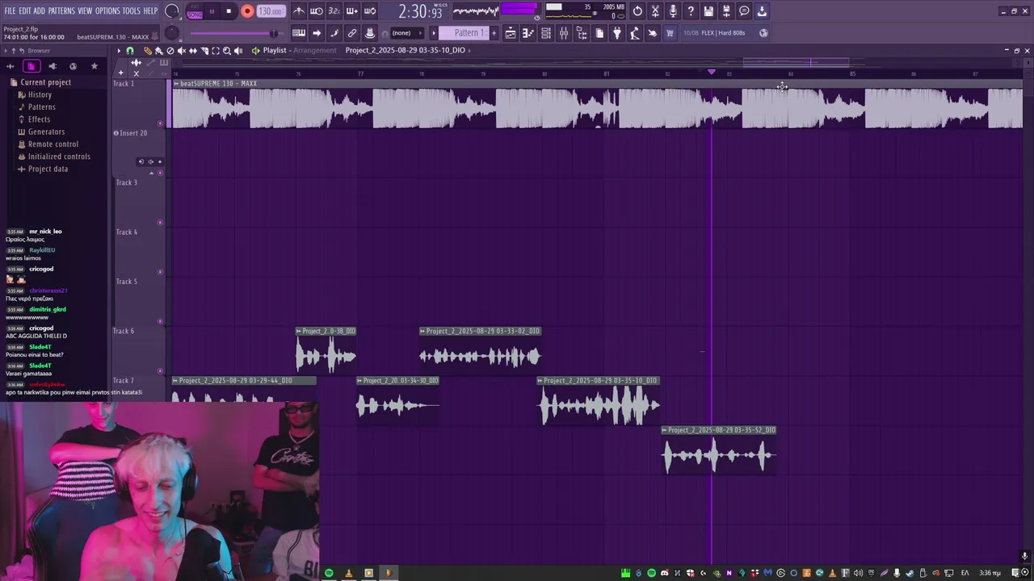Open the Channel rack icon

(x=546, y=33)
